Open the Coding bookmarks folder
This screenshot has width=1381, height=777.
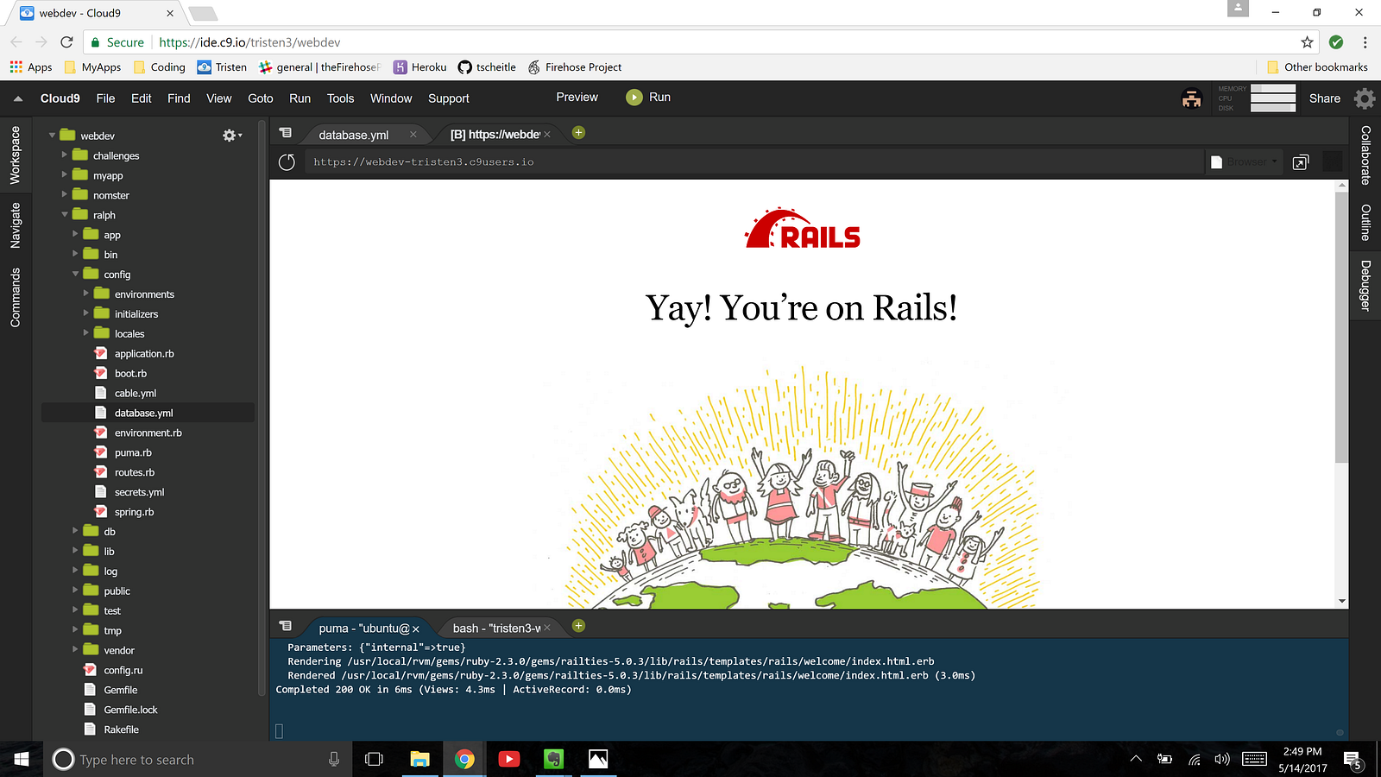click(x=159, y=67)
